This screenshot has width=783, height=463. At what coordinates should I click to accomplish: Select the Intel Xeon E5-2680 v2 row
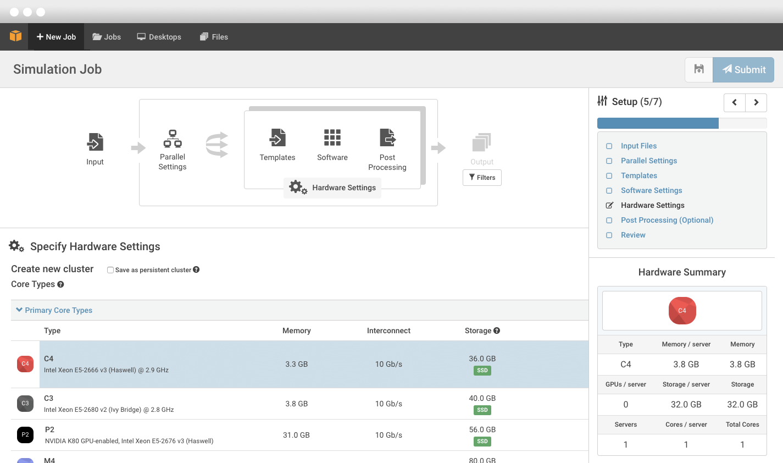pyautogui.click(x=299, y=404)
